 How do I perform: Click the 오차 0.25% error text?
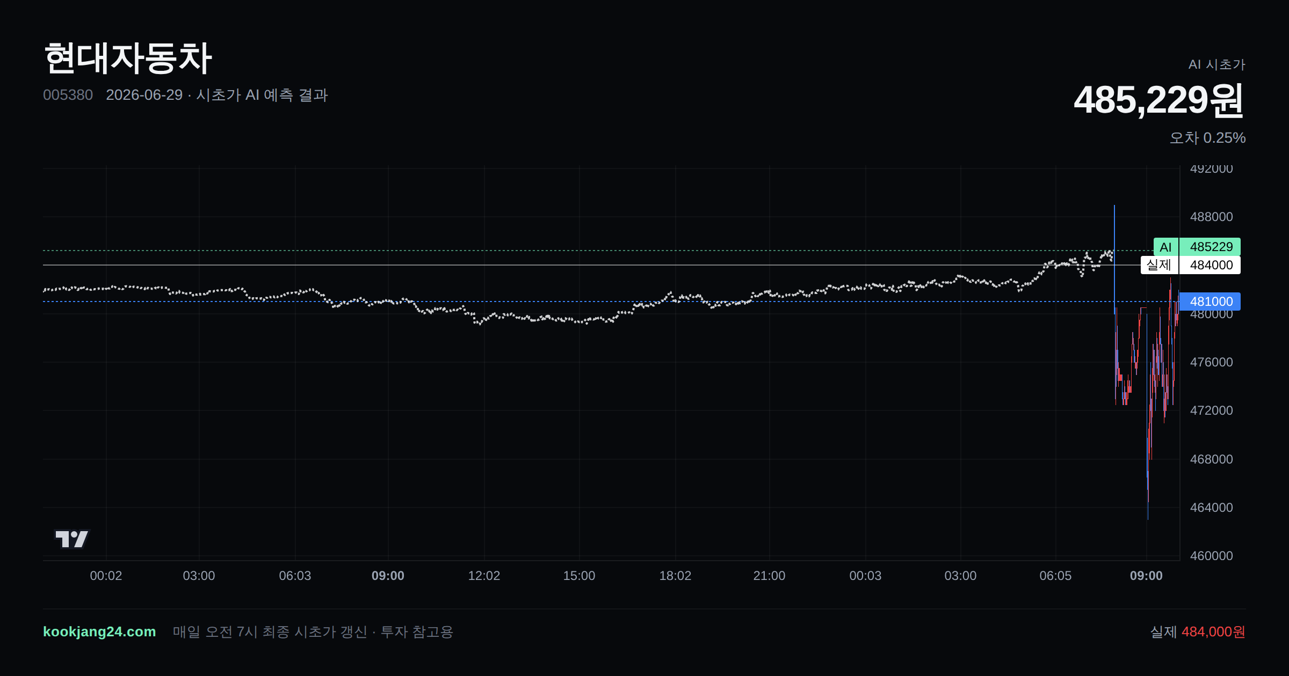(x=1207, y=138)
